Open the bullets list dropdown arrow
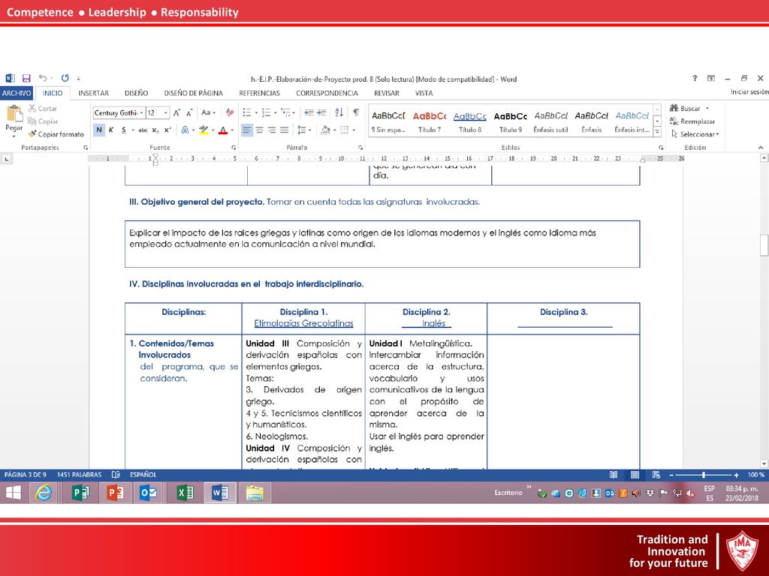This screenshot has height=576, width=769. pos(257,112)
